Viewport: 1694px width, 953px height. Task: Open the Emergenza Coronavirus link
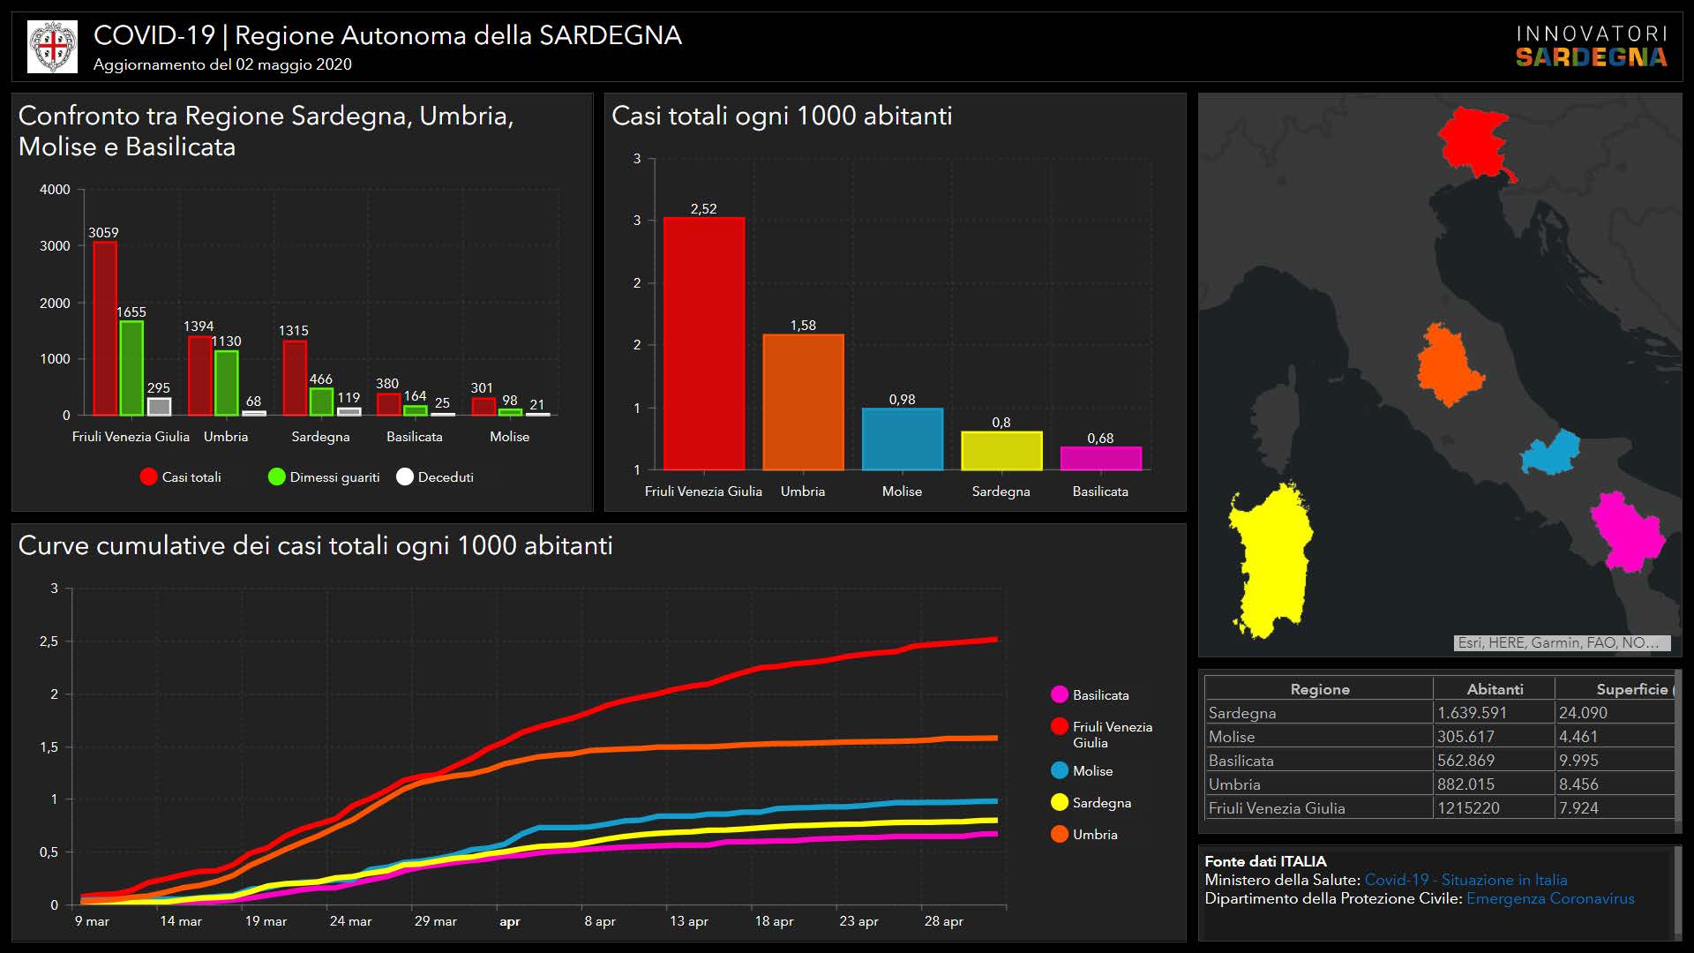[x=1550, y=898]
